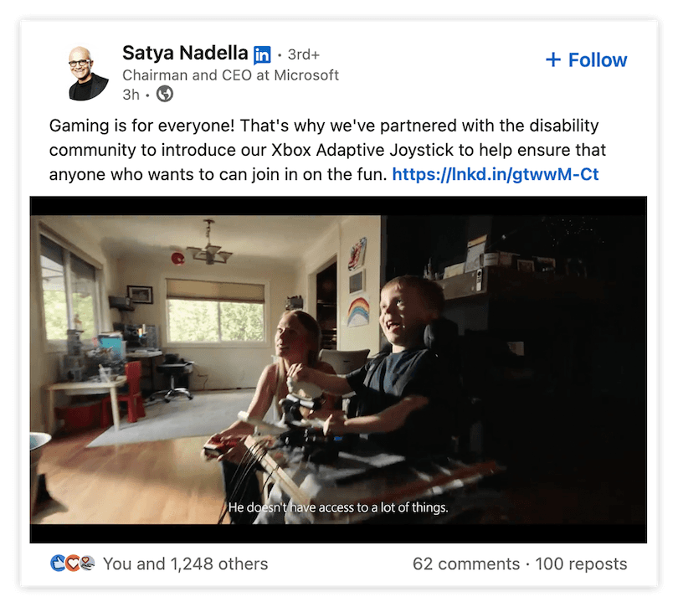This screenshot has height=607, width=678.
Task: Click the plus icon beside Follow
Action: point(552,59)
